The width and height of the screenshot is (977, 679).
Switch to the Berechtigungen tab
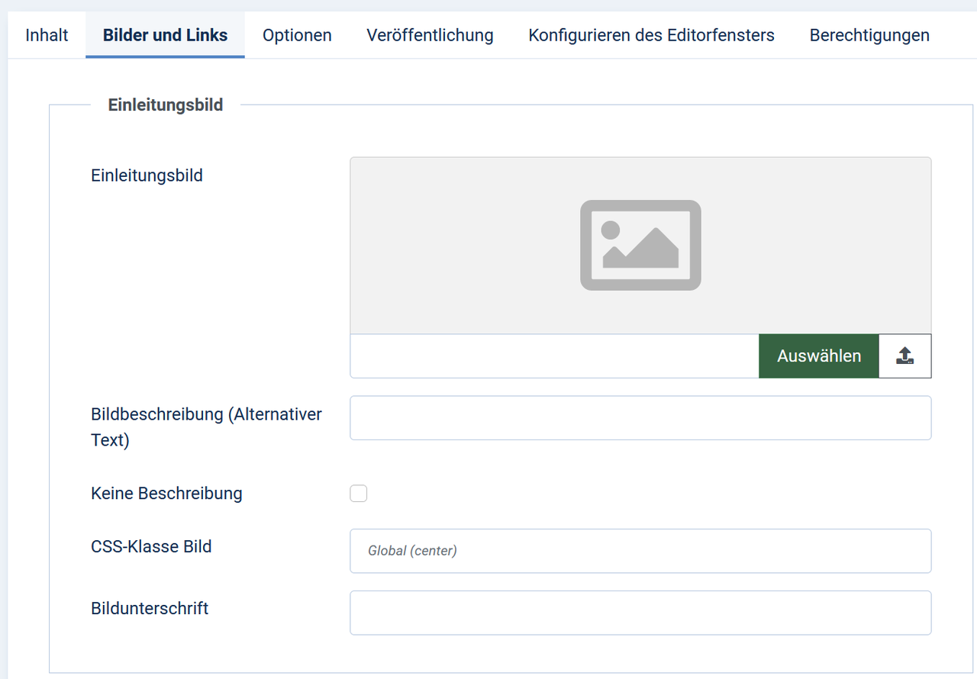click(x=869, y=35)
